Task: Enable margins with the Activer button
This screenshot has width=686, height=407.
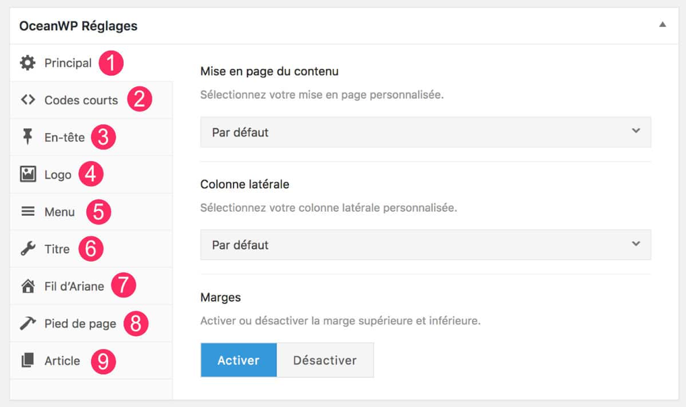Action: pyautogui.click(x=239, y=360)
